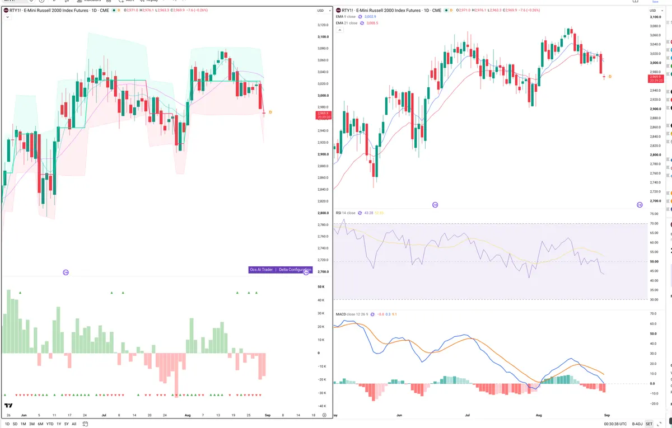Image resolution: width=672 pixels, height=428 pixels.
Task: Click the blue 3,002.9 EMA 9 value
Action: (x=370, y=17)
